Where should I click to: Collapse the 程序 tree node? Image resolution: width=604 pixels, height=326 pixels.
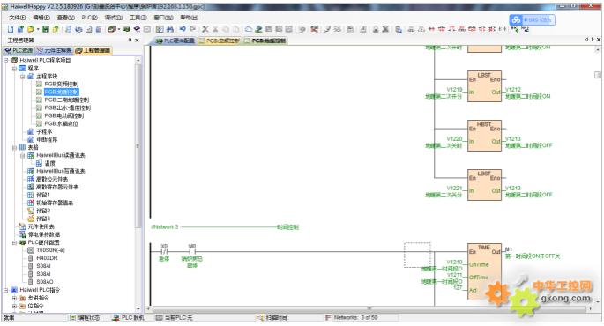14,69
